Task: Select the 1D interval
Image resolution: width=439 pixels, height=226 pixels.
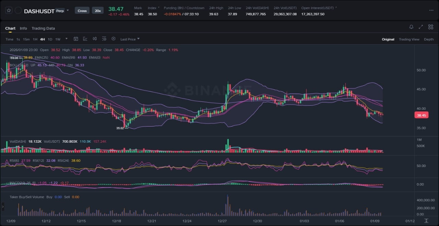Action: pos(50,39)
